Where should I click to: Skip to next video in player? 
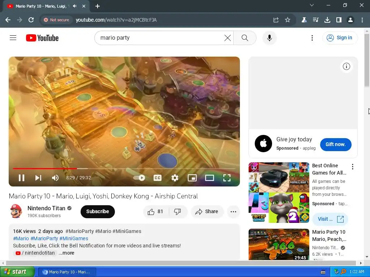click(38, 178)
